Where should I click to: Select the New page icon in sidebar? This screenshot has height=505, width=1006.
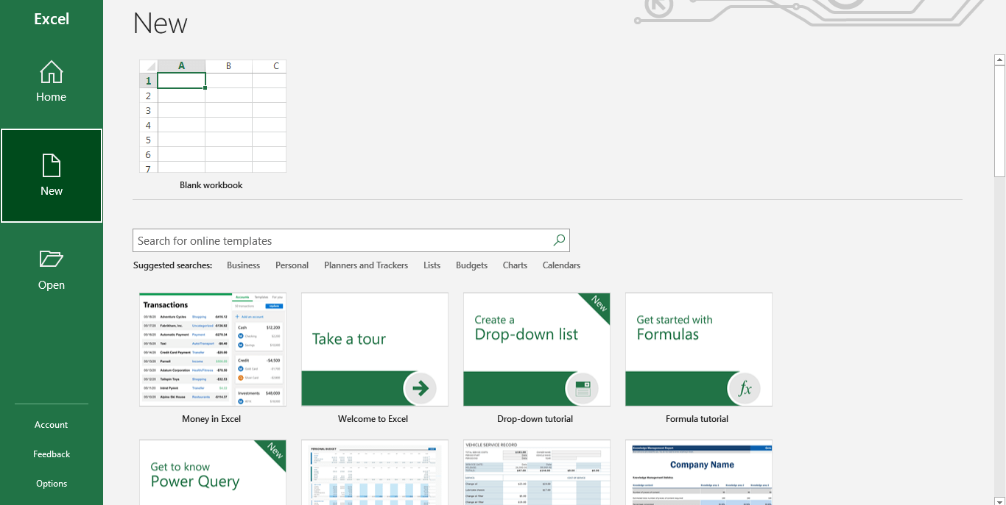click(x=52, y=176)
